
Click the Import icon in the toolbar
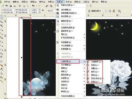click(47, 6)
